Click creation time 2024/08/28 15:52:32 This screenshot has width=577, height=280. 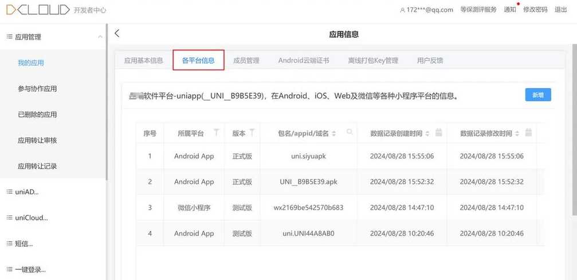click(x=402, y=182)
